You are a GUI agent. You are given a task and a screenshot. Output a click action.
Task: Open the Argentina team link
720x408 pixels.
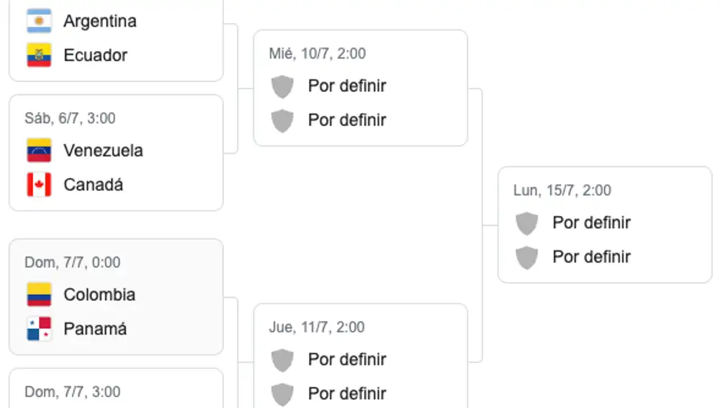pyautogui.click(x=99, y=21)
